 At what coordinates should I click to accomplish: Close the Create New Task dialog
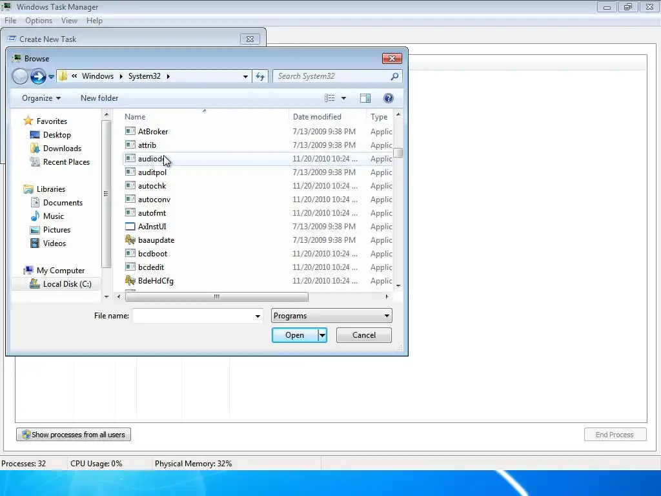point(250,39)
